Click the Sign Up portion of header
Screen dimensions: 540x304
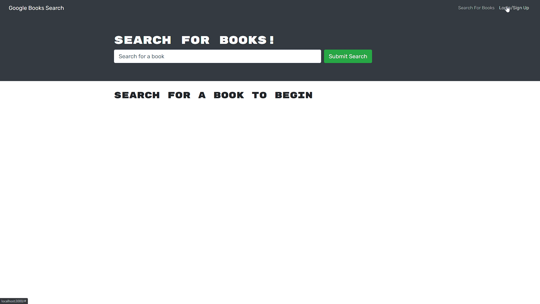[521, 7]
